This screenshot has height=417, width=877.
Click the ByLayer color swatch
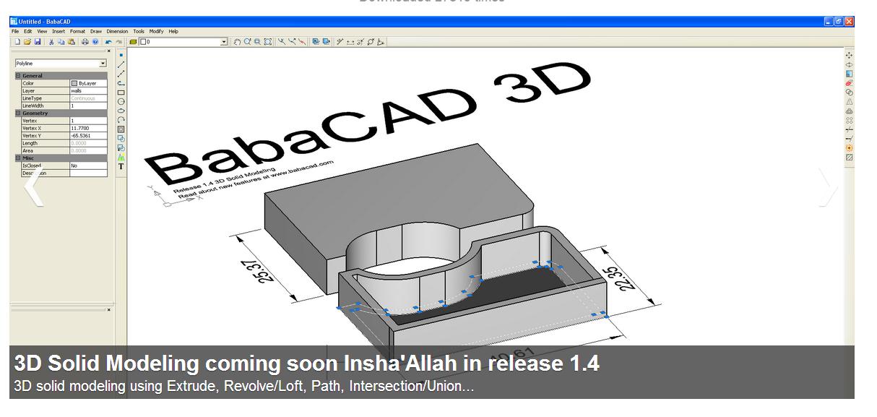pyautogui.click(x=74, y=83)
